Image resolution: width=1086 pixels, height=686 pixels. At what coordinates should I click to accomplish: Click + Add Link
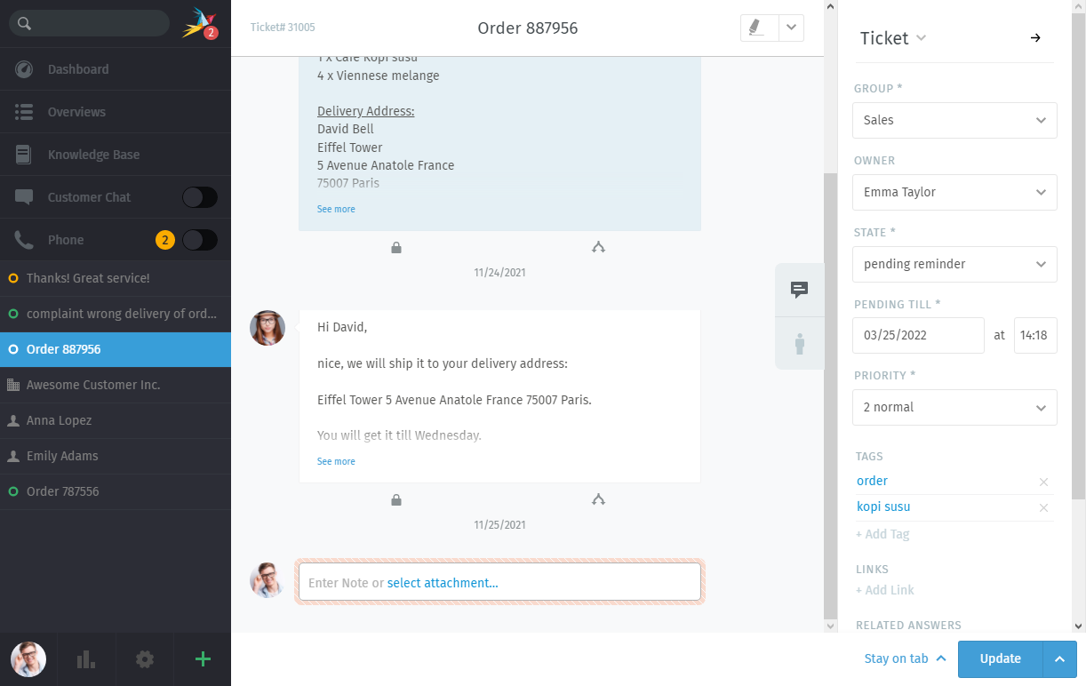tap(885, 590)
